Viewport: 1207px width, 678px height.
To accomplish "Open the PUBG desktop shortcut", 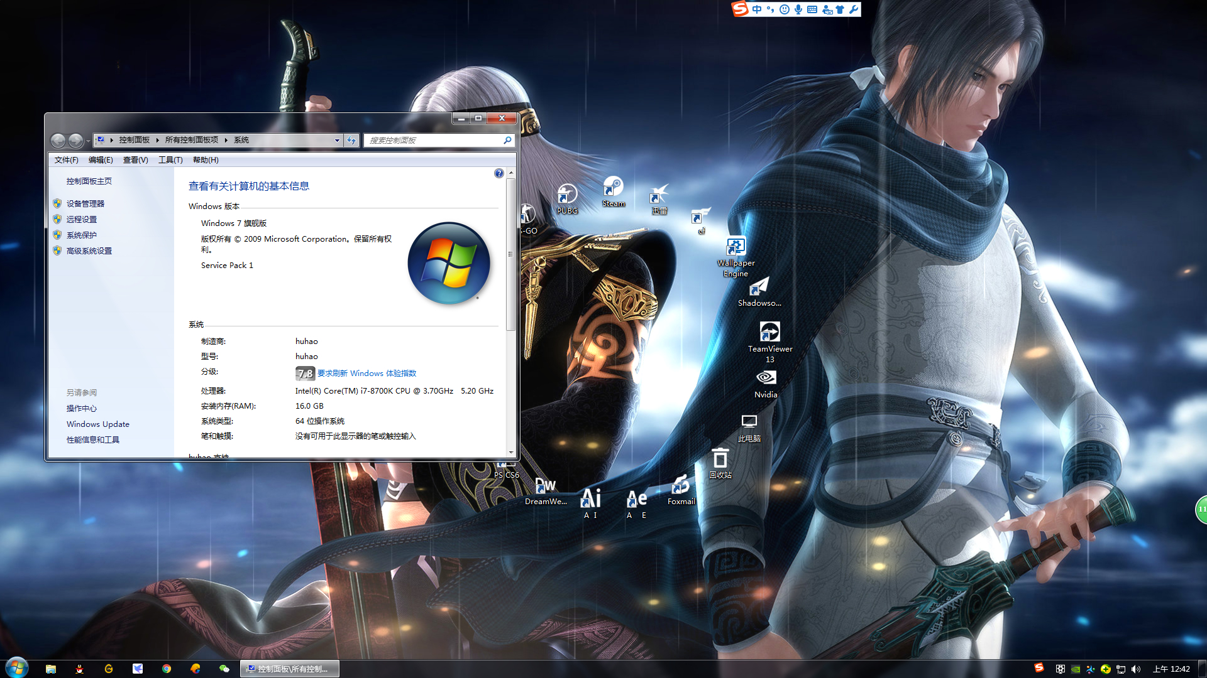I will point(567,199).
